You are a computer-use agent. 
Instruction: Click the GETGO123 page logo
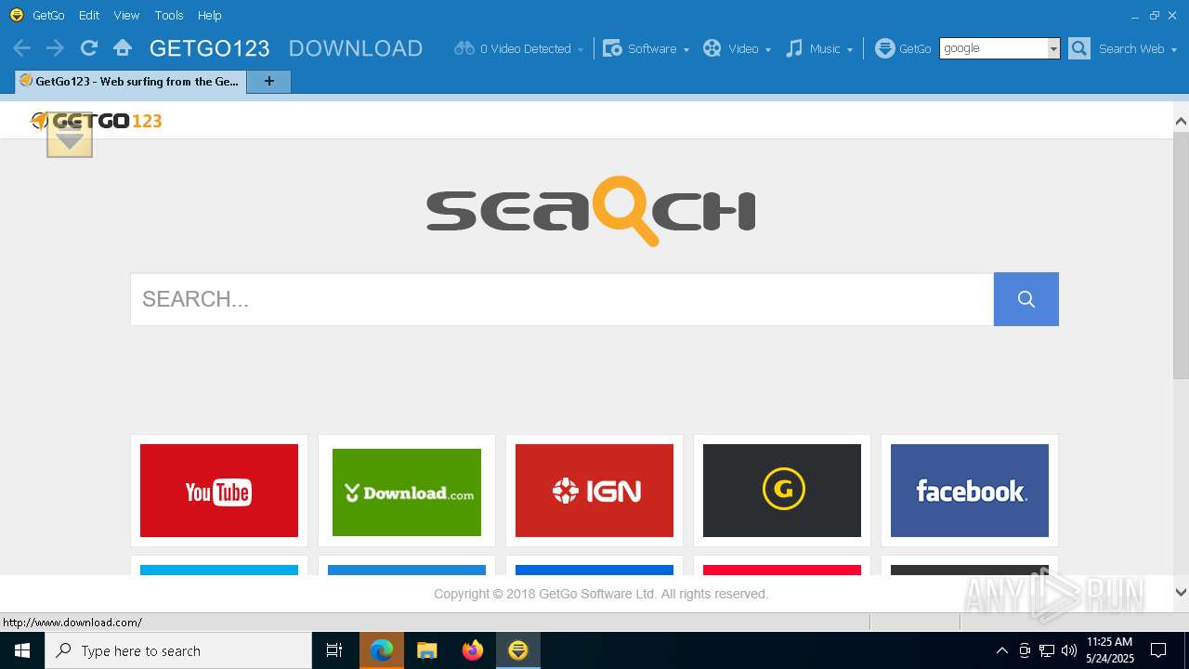(97, 121)
